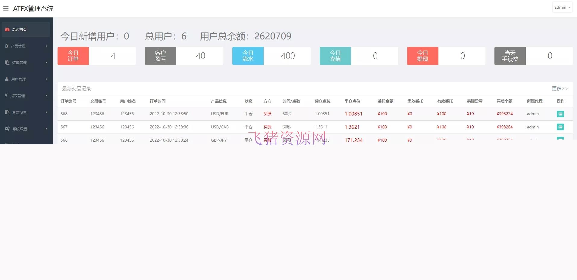Click the gears icon beside 系统设置
577x280 pixels.
pos(7,128)
